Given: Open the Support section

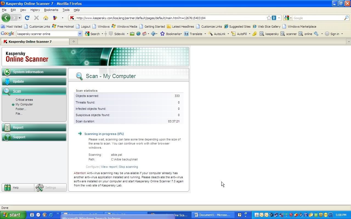Looking at the screenshot, I should tap(34, 137).
